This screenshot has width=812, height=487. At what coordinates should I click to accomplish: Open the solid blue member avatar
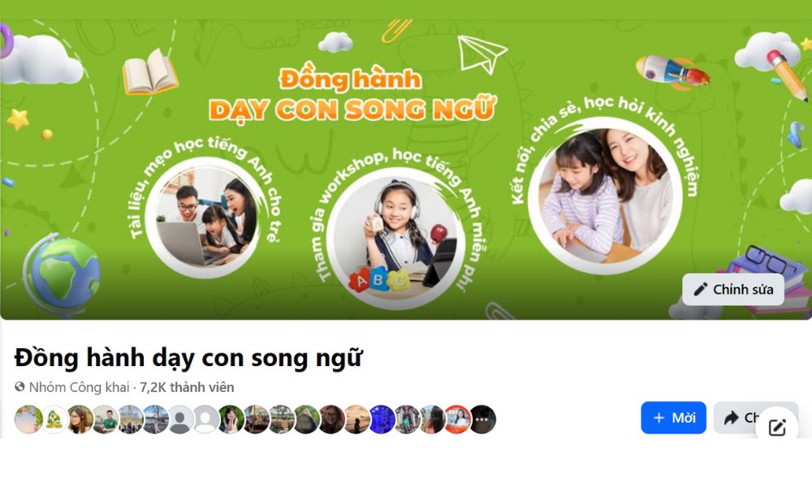point(382,419)
